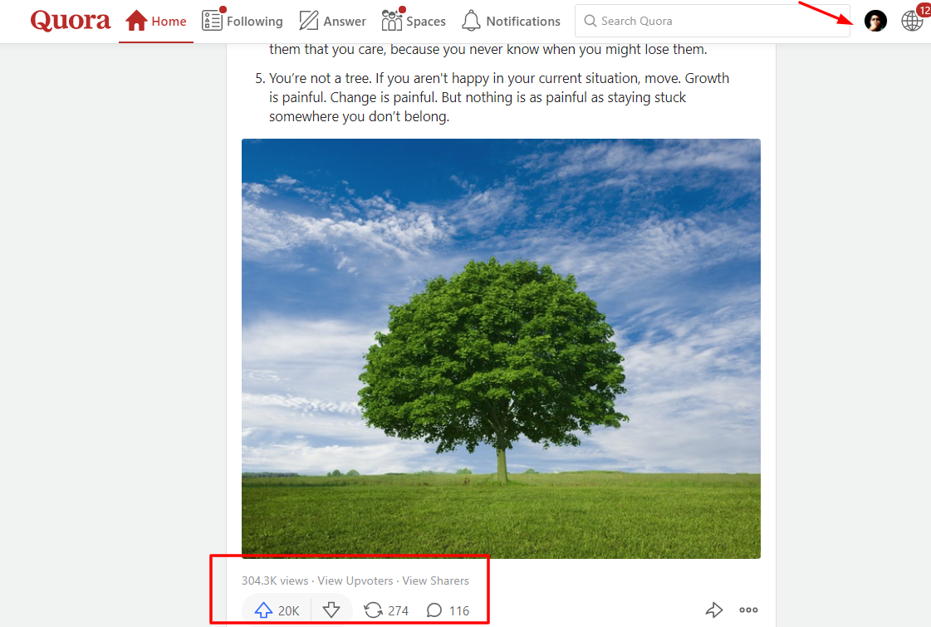Share the answer via the share arrow
The height and width of the screenshot is (627, 931).
click(x=713, y=610)
